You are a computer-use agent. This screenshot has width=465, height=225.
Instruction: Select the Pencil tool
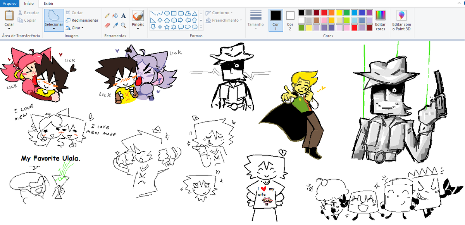point(108,16)
